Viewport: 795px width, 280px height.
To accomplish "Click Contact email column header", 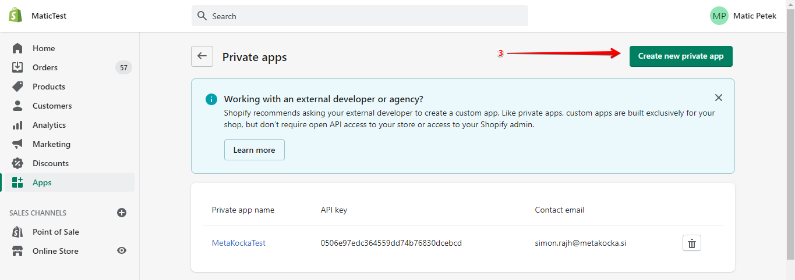I will click(560, 210).
